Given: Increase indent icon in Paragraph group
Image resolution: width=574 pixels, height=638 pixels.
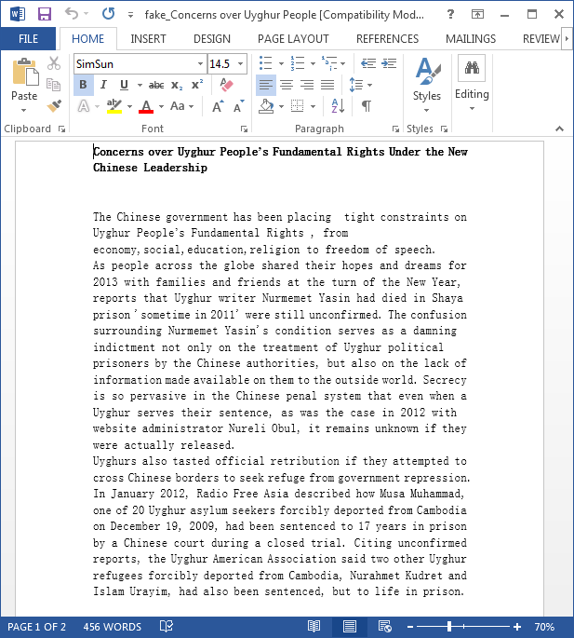Looking at the screenshot, I should (389, 63).
